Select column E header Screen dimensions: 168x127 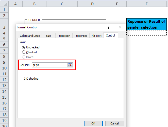click(117, 4)
